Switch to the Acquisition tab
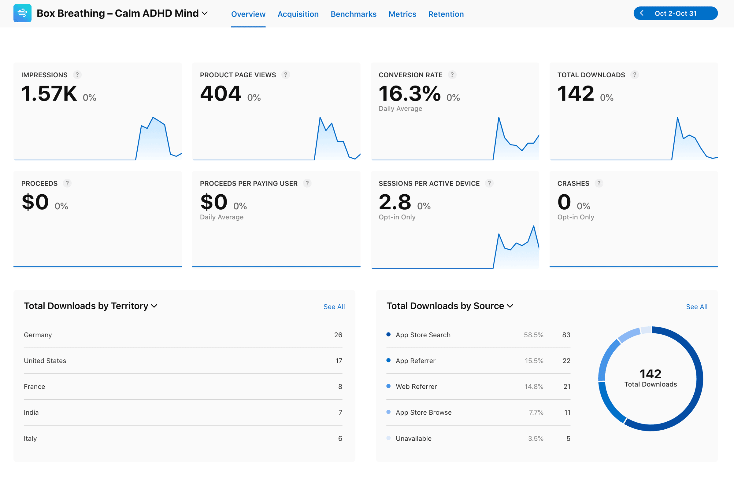The image size is (734, 477). [x=298, y=14]
